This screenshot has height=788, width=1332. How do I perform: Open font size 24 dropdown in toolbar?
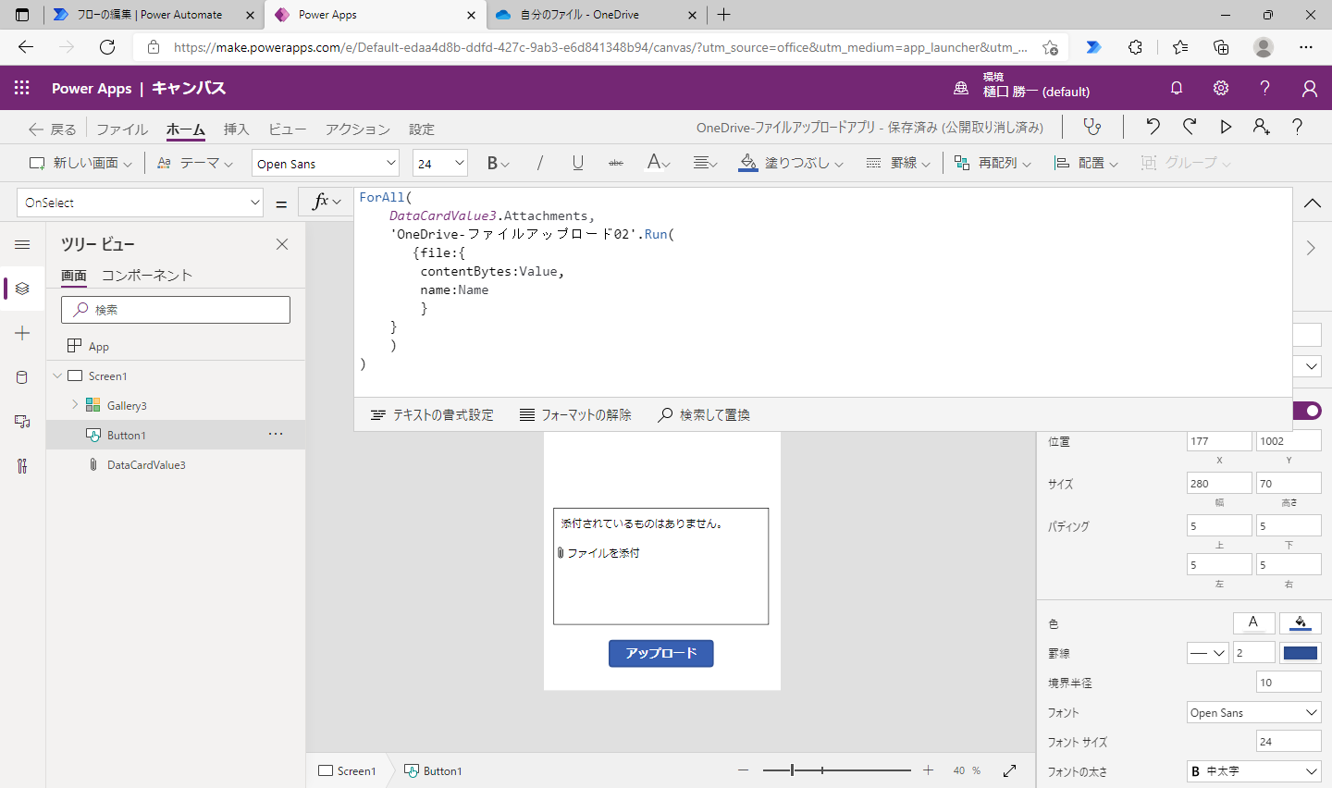click(x=440, y=163)
